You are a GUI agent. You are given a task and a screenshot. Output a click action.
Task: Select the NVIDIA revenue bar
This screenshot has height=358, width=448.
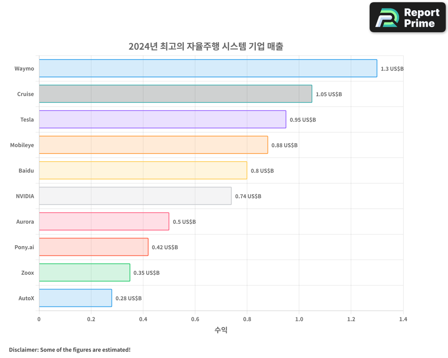[x=134, y=196]
